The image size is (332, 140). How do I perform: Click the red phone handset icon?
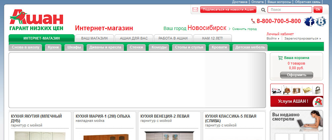pyautogui.click(x=253, y=21)
